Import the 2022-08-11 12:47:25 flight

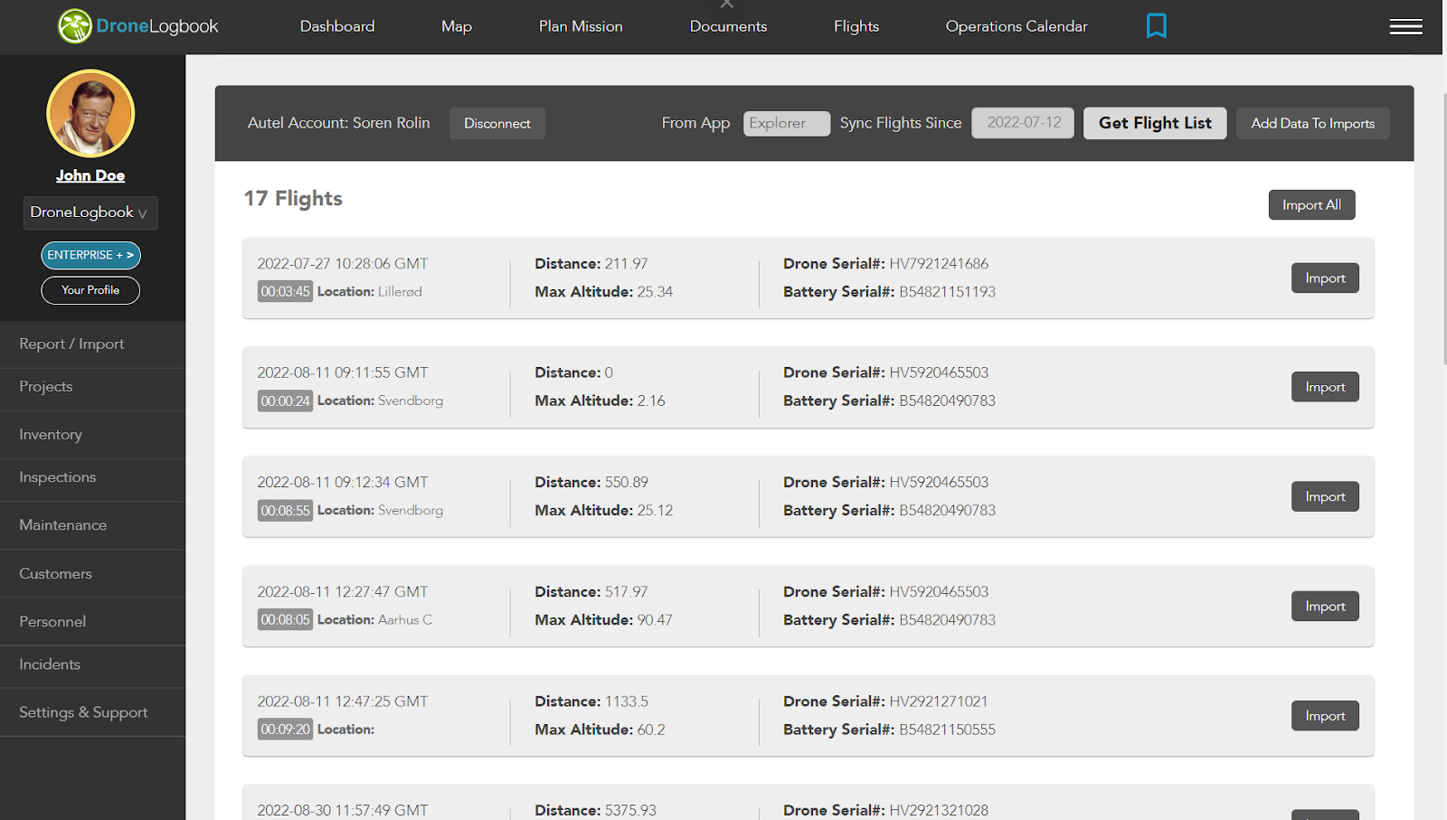[x=1325, y=716]
